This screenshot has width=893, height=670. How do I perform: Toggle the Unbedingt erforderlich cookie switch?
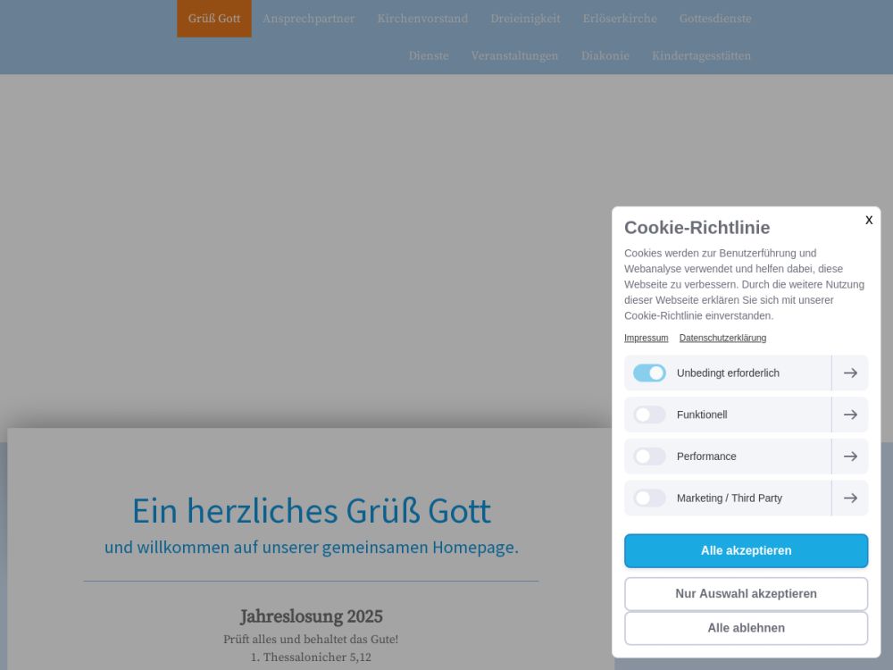coord(649,373)
